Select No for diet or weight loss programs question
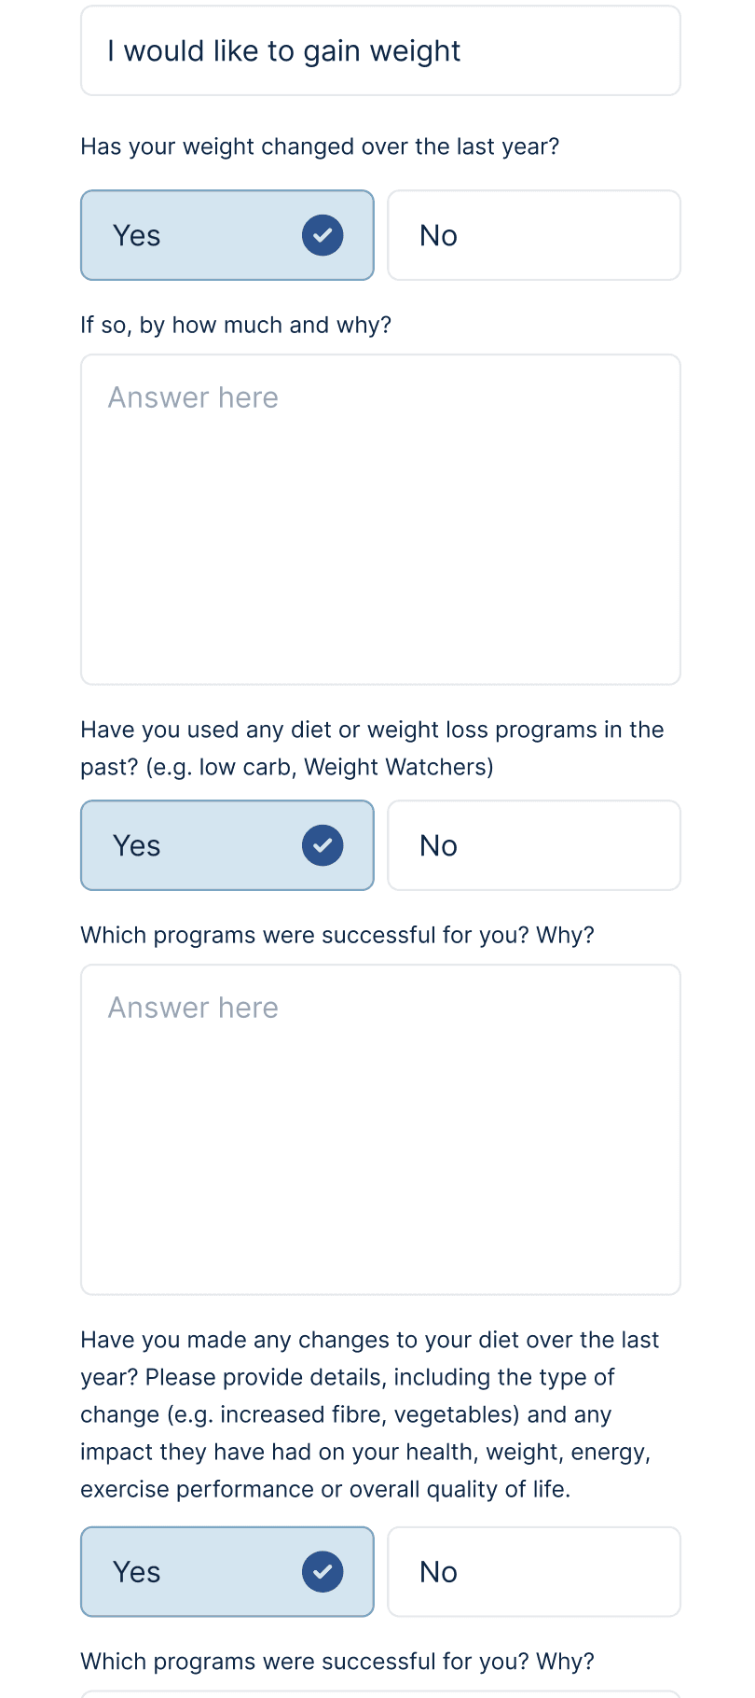Viewport: 755px width, 1698px height. click(533, 845)
